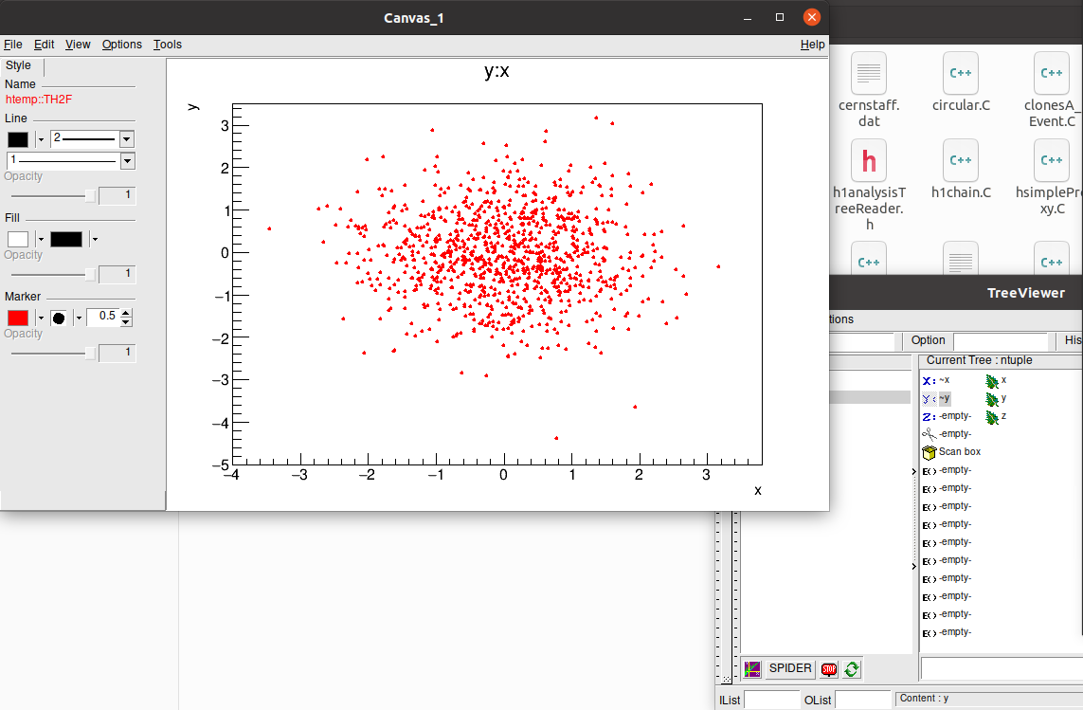The height and width of the screenshot is (710, 1083).
Task: Open the View menu in Canvas_1
Action: tap(78, 45)
